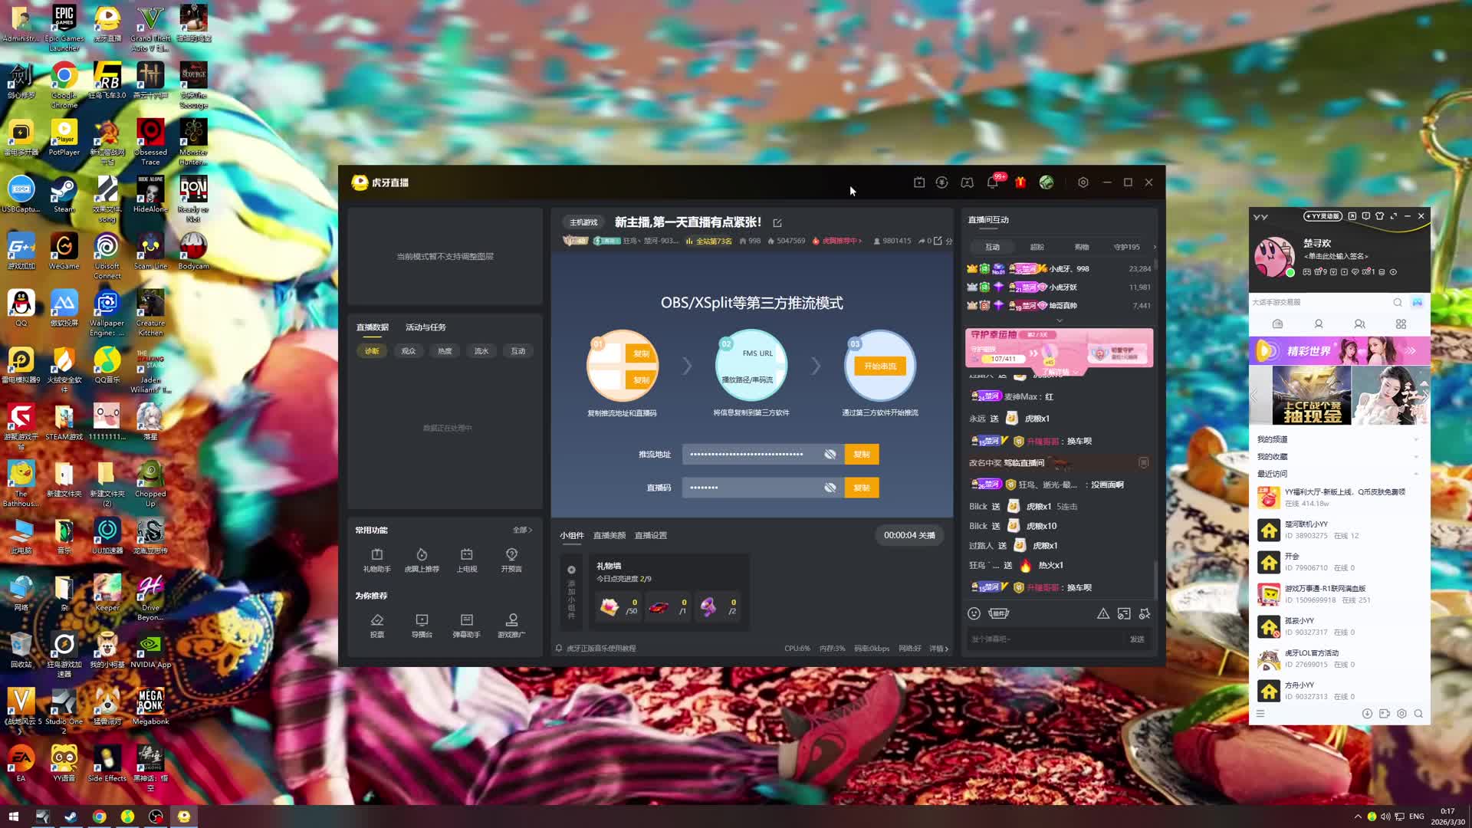
Task: Open the 导播台 director console icon
Action: coord(421,624)
